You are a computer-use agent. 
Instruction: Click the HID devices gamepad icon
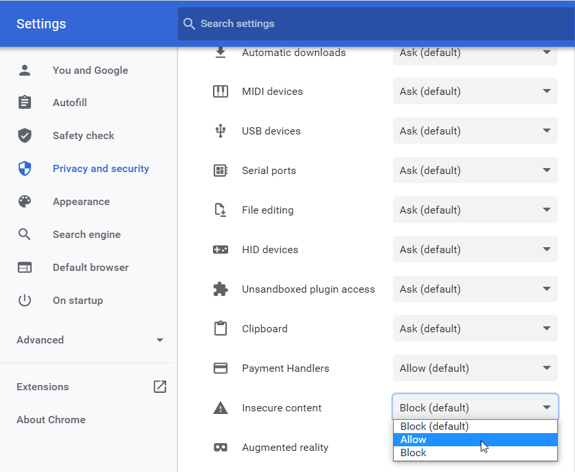220,250
